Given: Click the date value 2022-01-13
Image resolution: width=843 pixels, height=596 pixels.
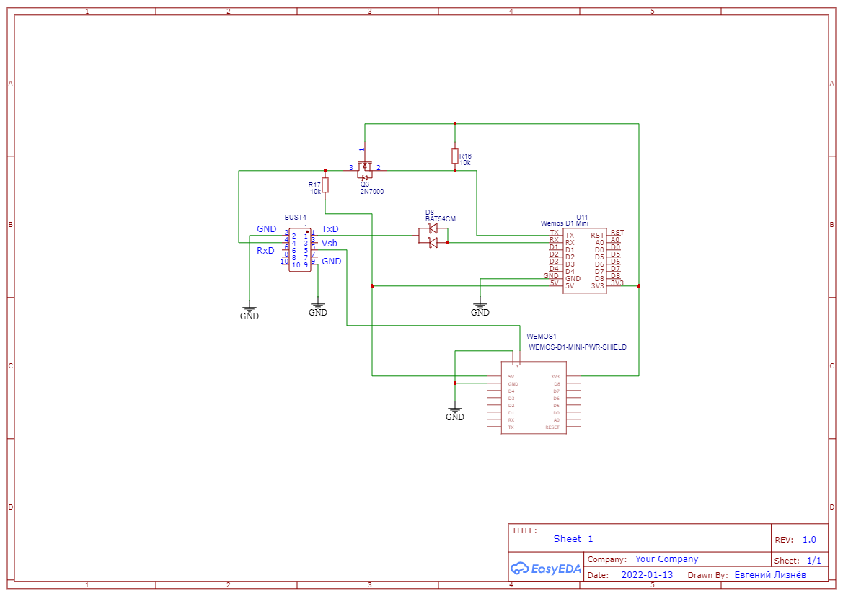Looking at the screenshot, I should 647,574.
